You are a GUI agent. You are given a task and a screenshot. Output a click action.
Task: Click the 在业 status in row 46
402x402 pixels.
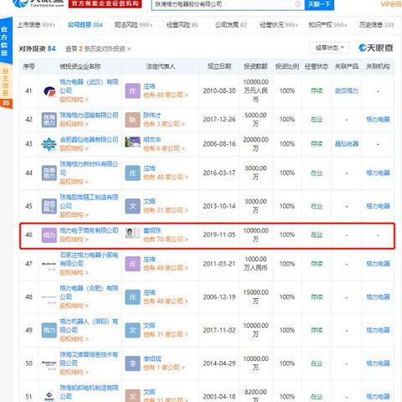point(317,235)
